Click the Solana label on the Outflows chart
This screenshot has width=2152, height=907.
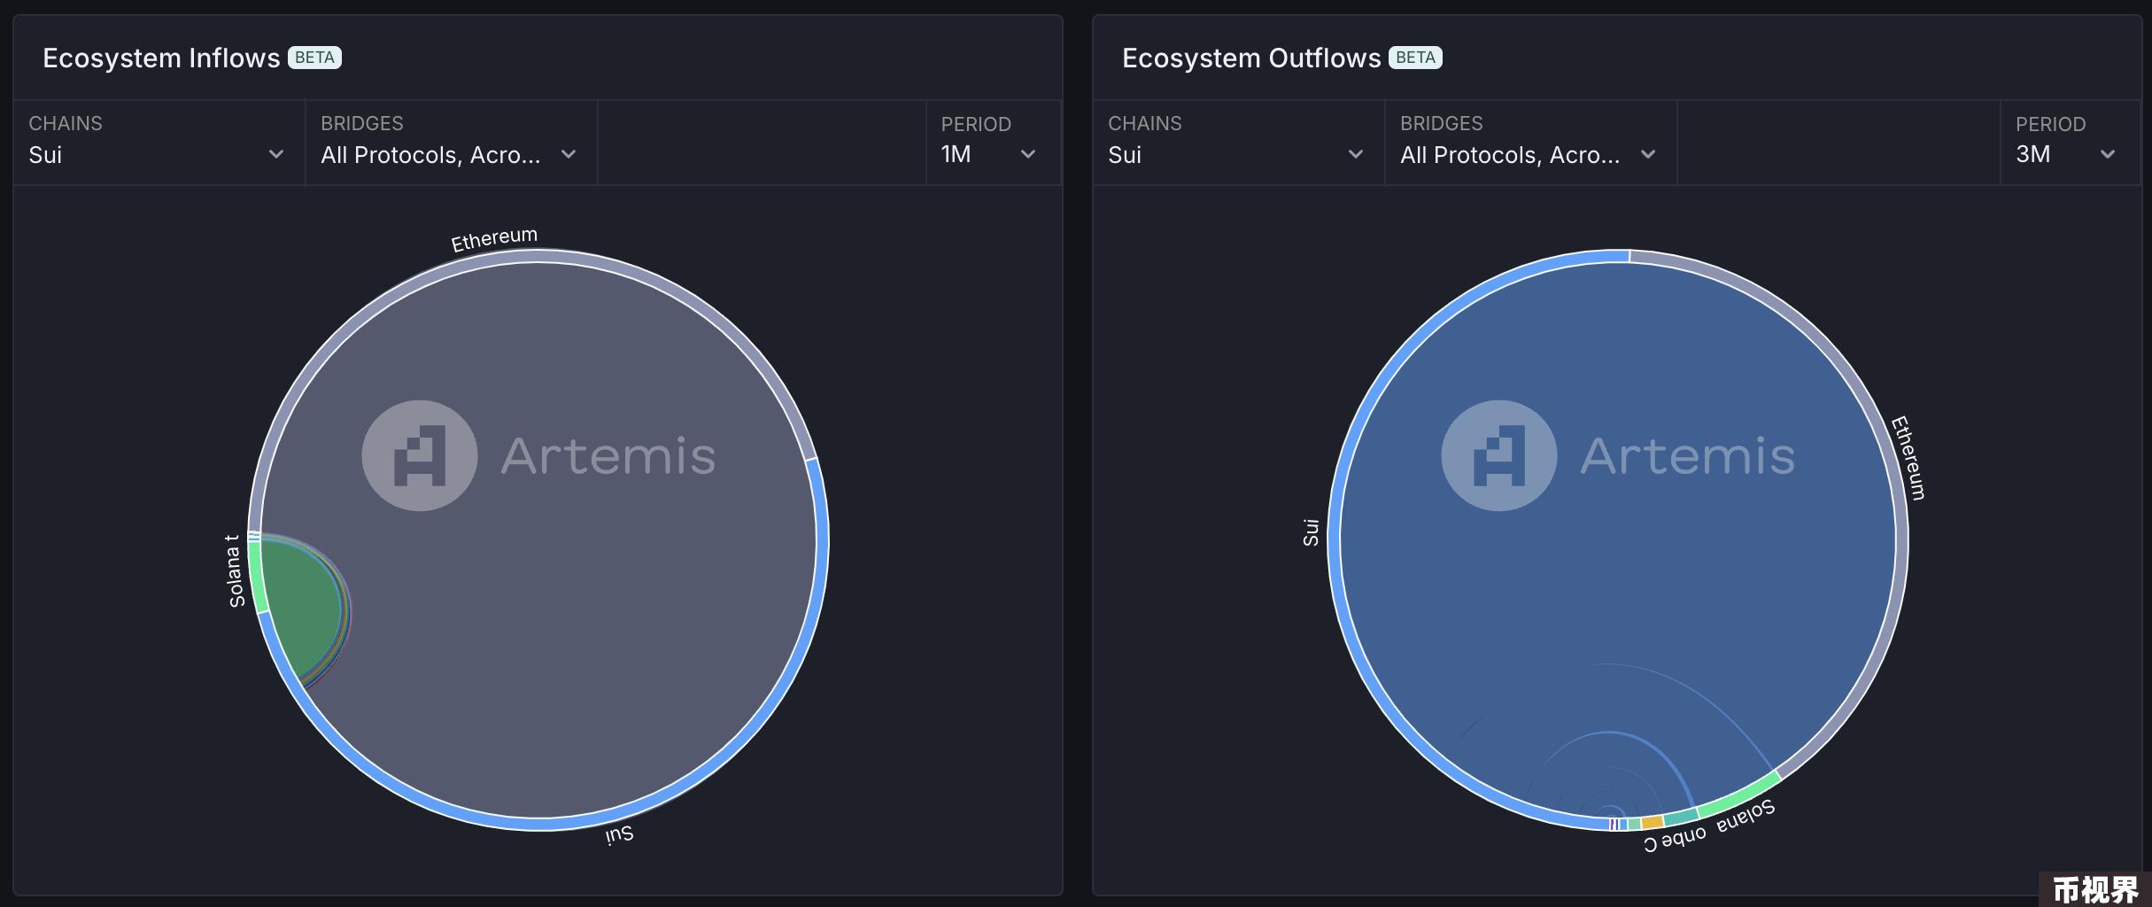pyautogui.click(x=1746, y=817)
